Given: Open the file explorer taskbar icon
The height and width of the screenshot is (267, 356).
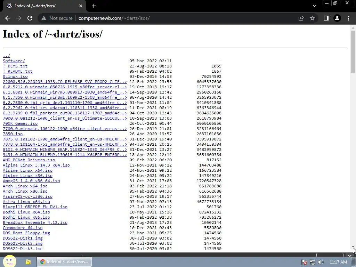Looking at the screenshot, I should [28, 262].
